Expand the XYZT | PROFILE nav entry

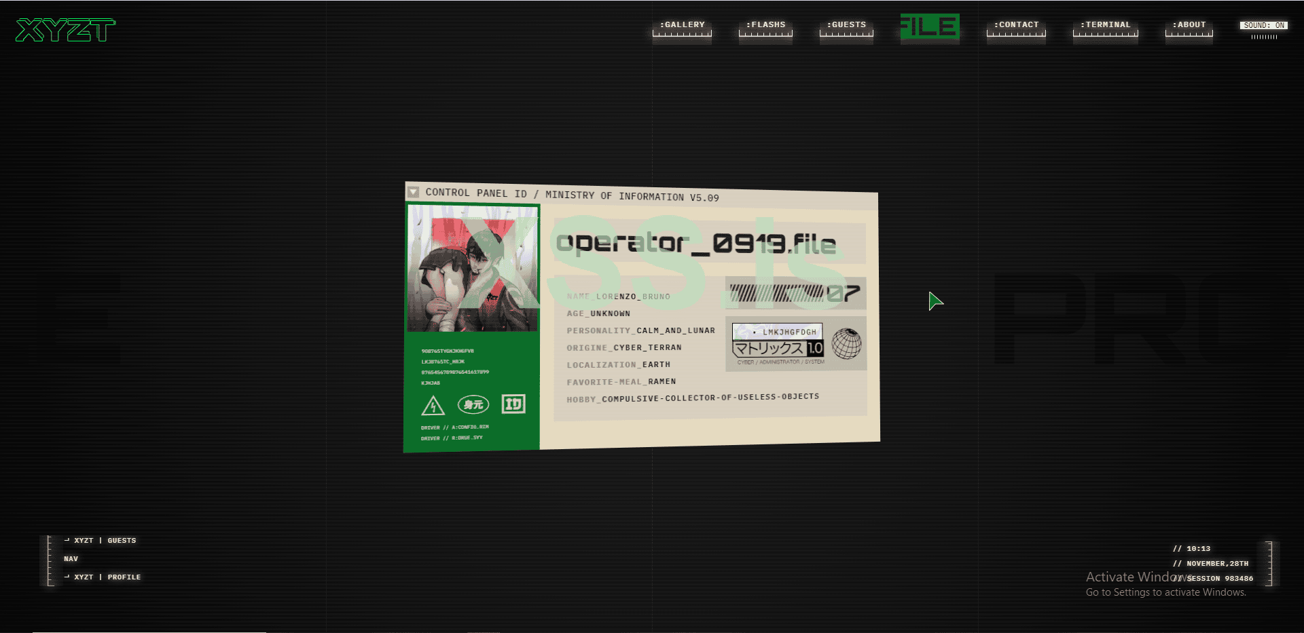[x=103, y=577]
